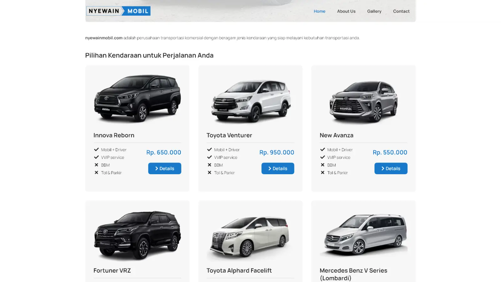Open the Gallery menu link
The width and height of the screenshot is (501, 282).
374,11
